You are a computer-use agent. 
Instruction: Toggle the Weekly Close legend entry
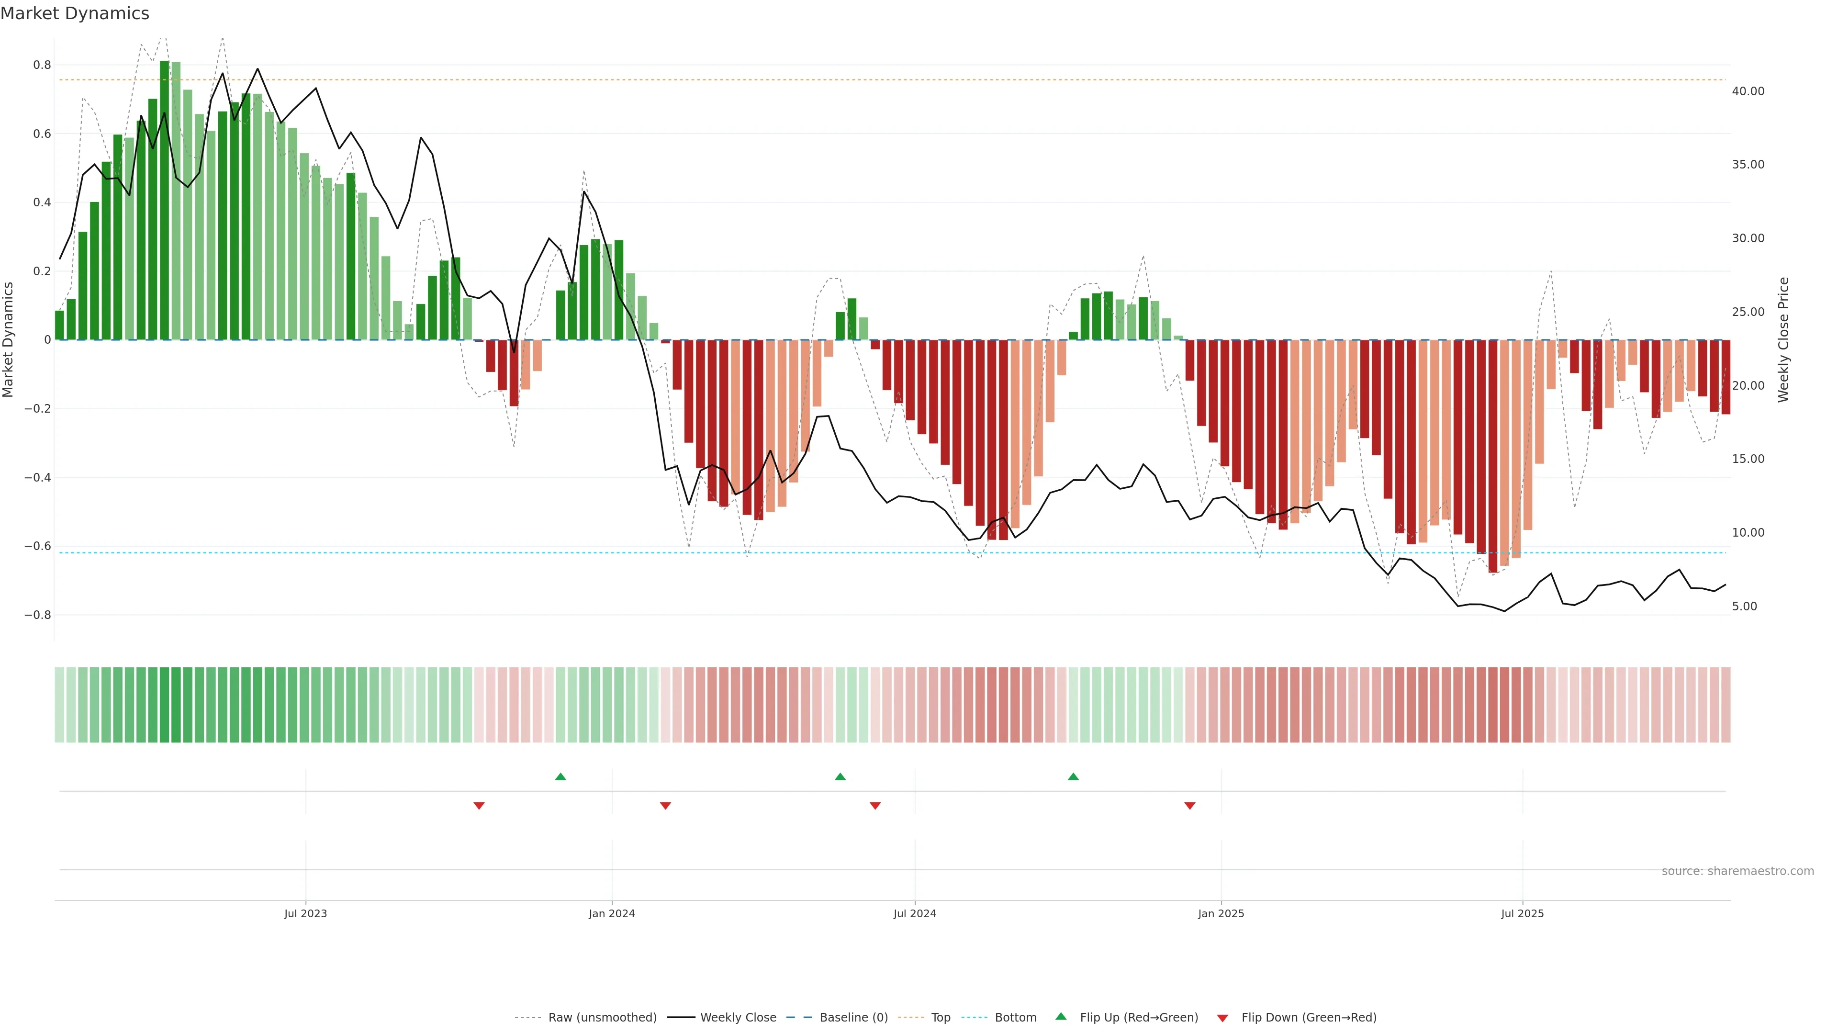[x=738, y=1018]
